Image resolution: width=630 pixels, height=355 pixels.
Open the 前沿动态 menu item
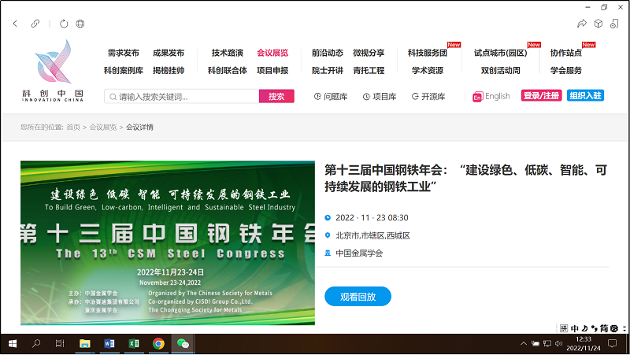(328, 53)
